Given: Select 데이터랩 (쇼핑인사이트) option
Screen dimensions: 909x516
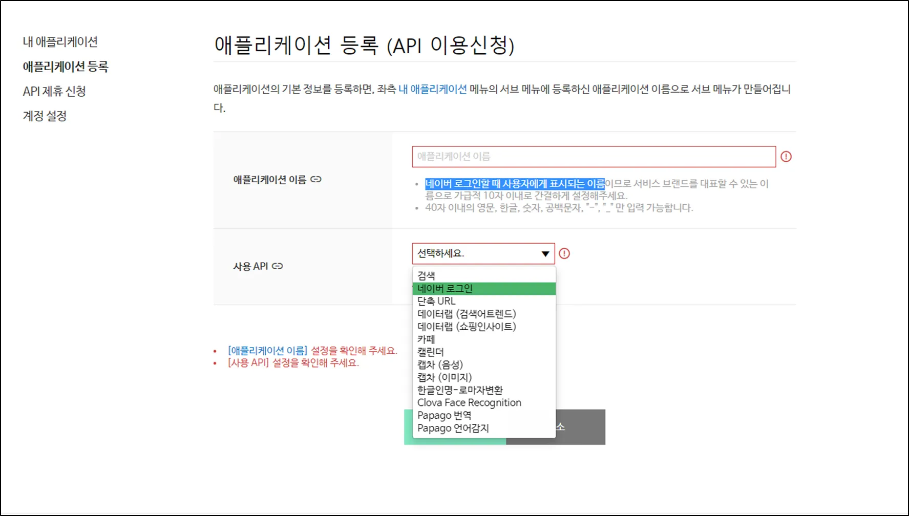Looking at the screenshot, I should pyautogui.click(x=484, y=327).
